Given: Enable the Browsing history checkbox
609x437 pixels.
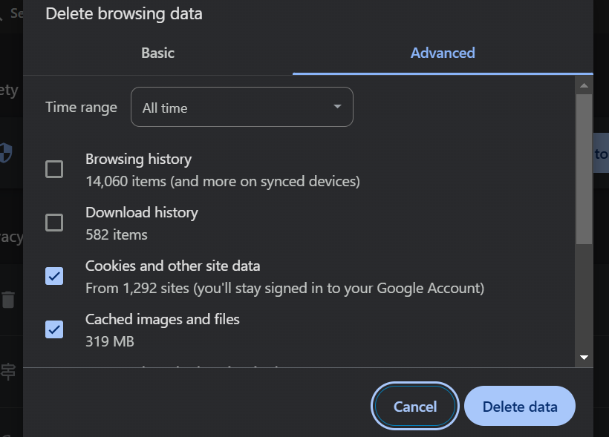Looking at the screenshot, I should [54, 169].
